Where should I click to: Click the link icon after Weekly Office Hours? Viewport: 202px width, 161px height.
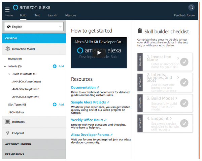105,120
